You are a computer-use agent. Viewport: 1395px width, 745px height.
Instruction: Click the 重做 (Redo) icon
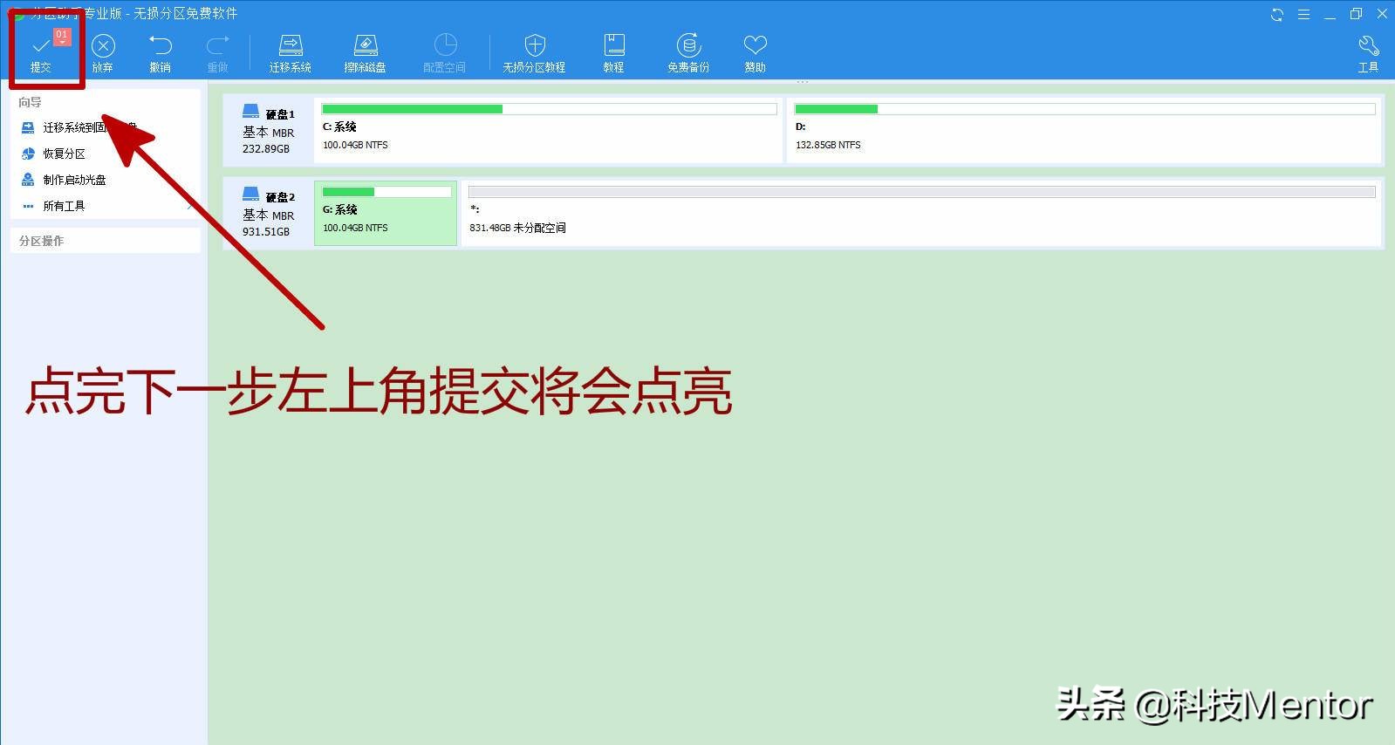pyautogui.click(x=217, y=45)
